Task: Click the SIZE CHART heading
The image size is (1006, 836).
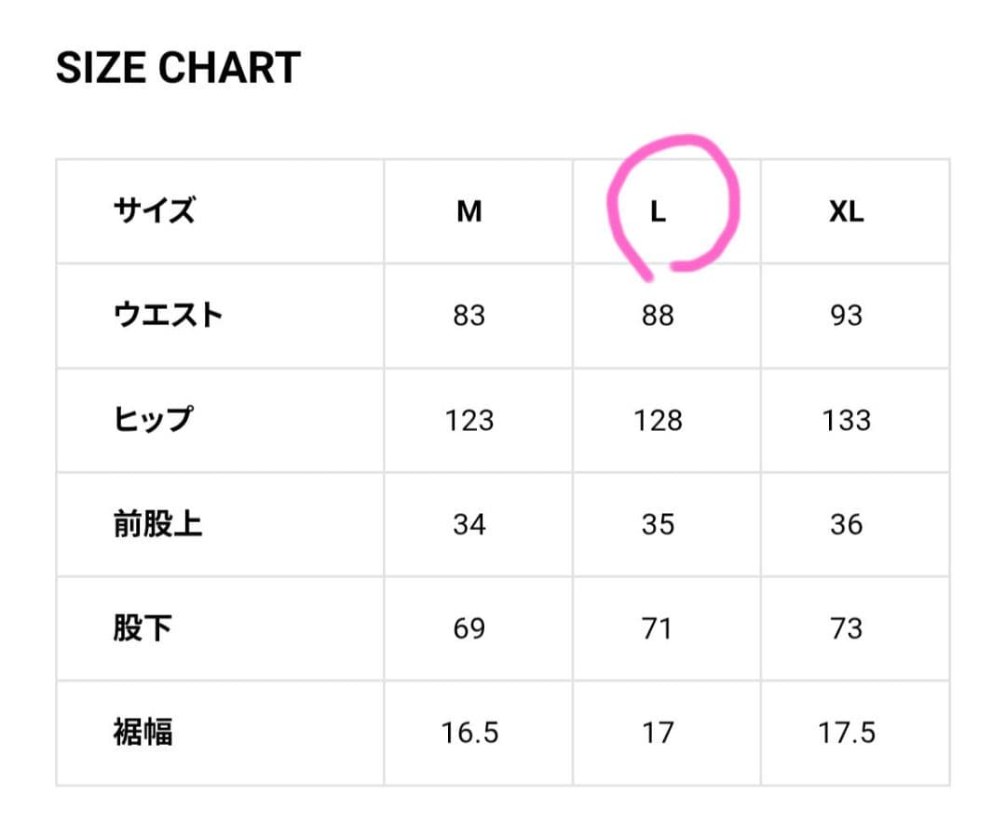Action: pyautogui.click(x=178, y=68)
